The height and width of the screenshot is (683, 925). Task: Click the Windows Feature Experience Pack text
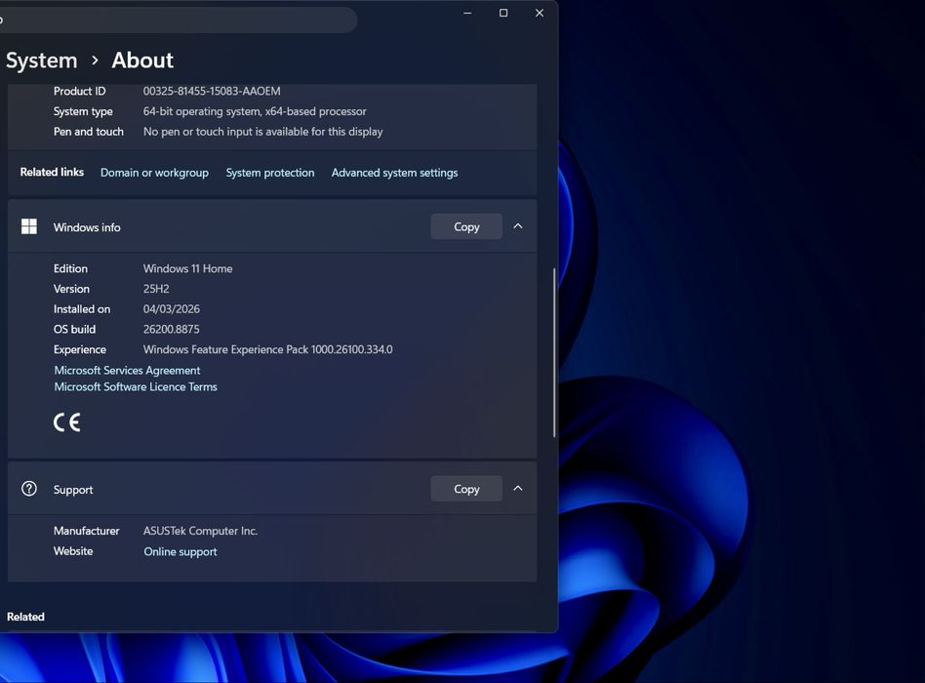267,349
